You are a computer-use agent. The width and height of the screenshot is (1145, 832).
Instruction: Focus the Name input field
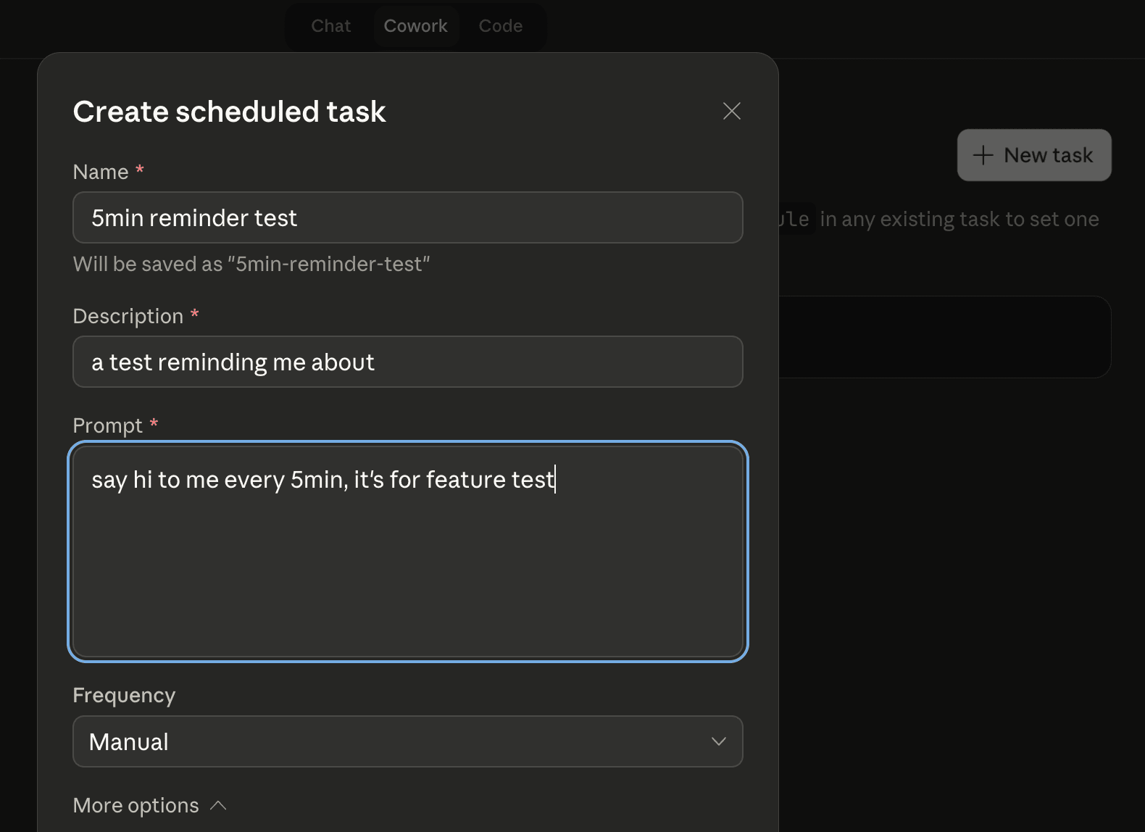point(407,217)
